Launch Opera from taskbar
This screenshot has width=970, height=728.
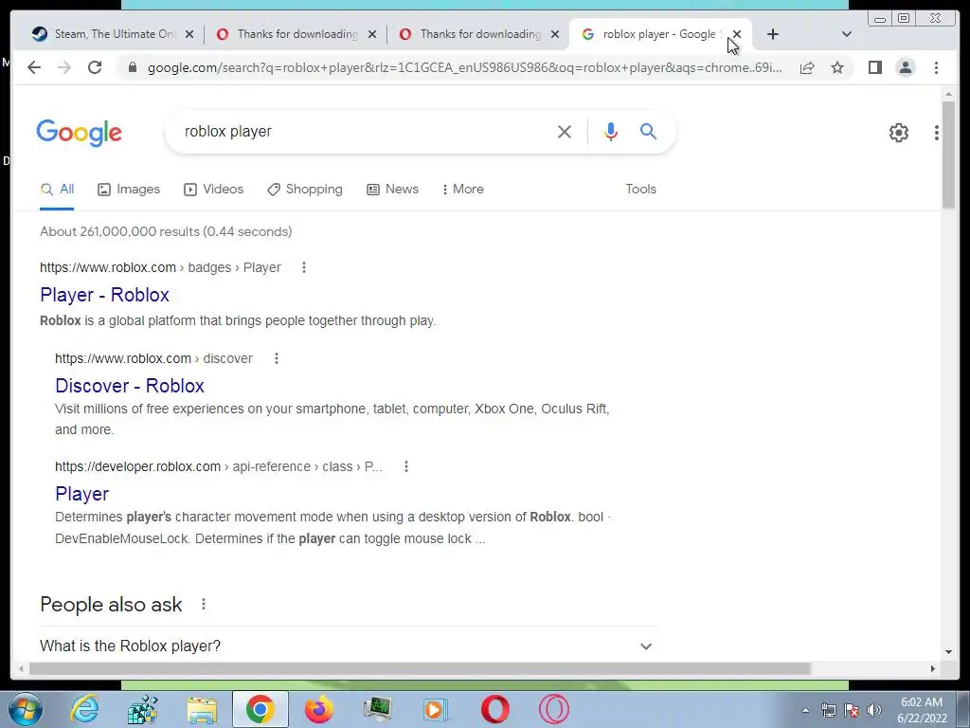click(x=494, y=709)
